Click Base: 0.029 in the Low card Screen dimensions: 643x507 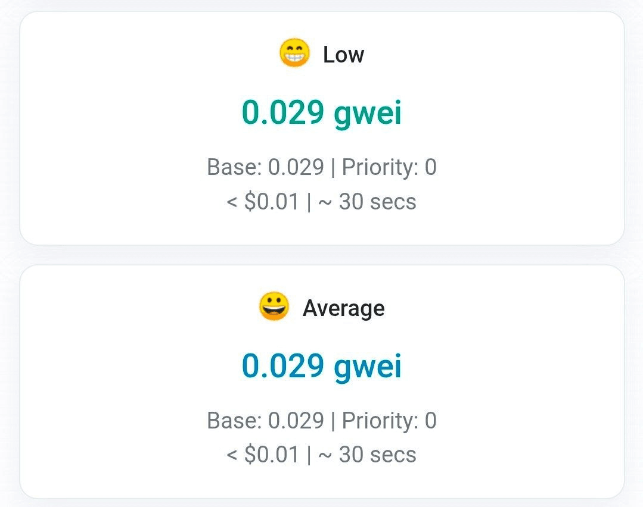point(265,167)
